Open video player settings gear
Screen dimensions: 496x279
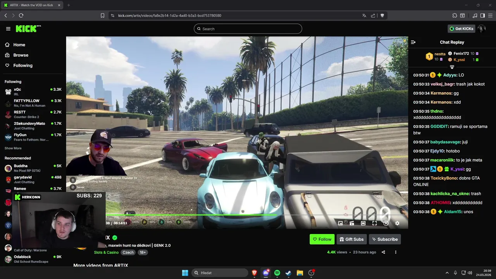[x=397, y=223]
